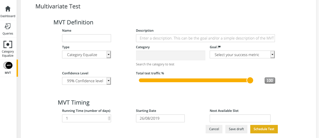Select the Starting Date field 26/08/2019
319x138 pixels.
point(160,118)
